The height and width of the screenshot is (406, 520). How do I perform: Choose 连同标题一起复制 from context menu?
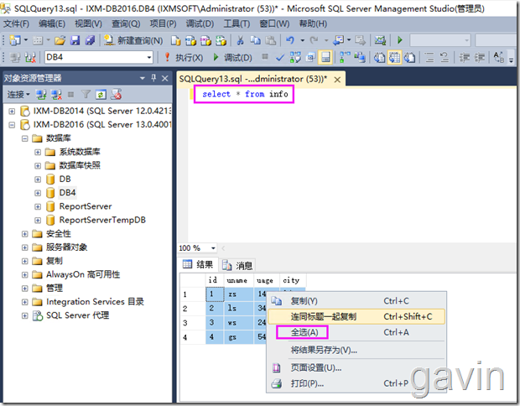[x=356, y=316]
